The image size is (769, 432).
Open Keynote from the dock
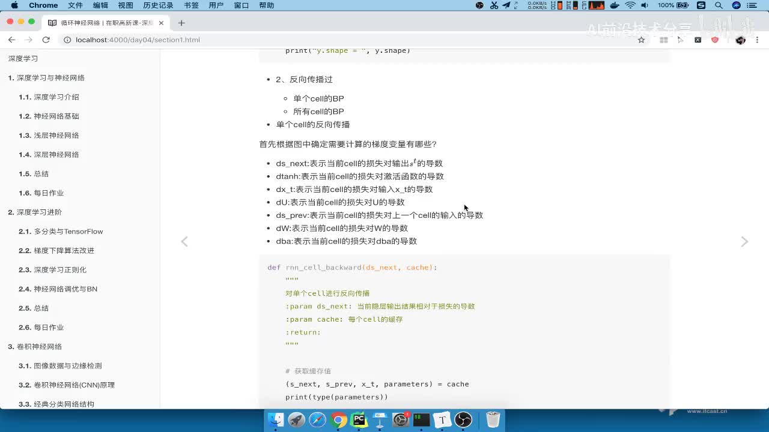380,419
